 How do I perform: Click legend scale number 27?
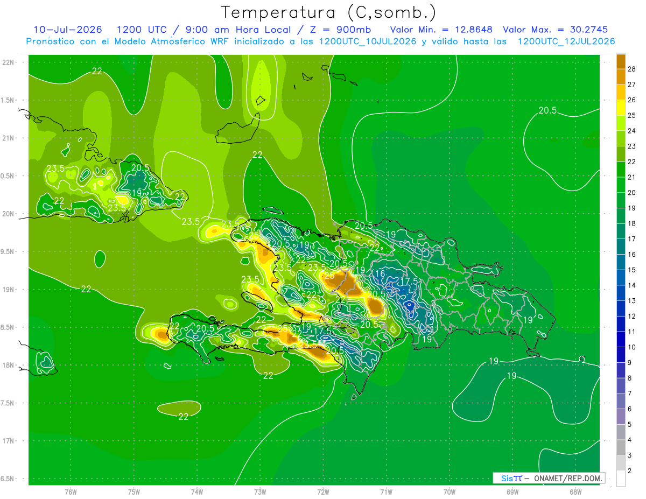(632, 85)
